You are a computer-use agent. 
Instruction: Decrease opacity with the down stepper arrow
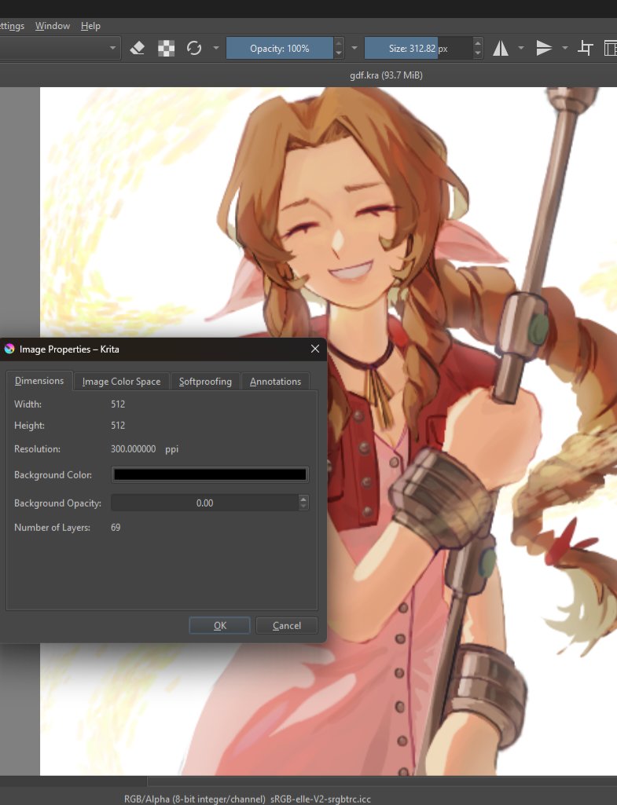click(x=339, y=53)
